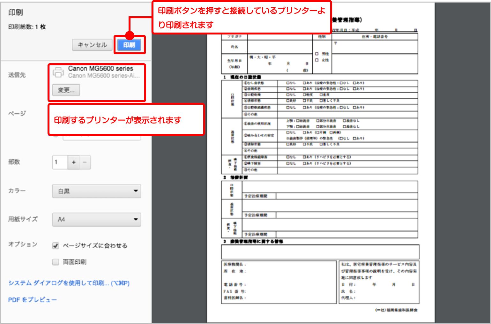The height and width of the screenshot is (324, 491).
Task: Click the printer icon beside Canon MG5600
Action: [58, 72]
